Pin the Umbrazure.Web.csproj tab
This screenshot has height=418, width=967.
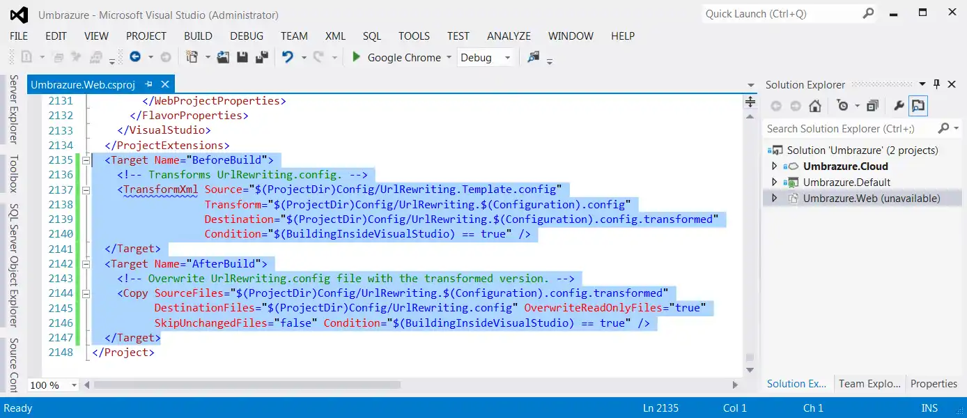pos(148,84)
